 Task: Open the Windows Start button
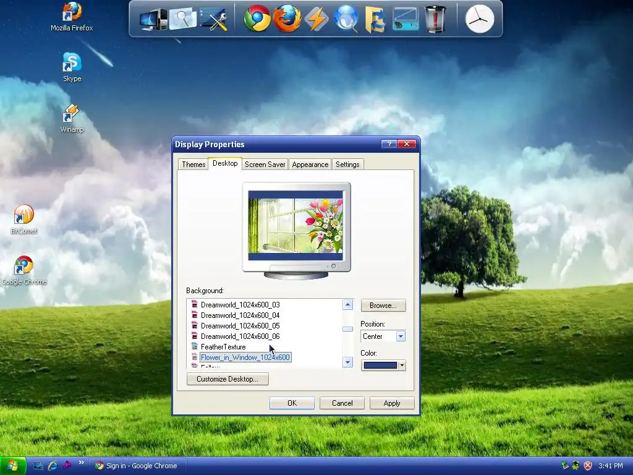[13, 466]
